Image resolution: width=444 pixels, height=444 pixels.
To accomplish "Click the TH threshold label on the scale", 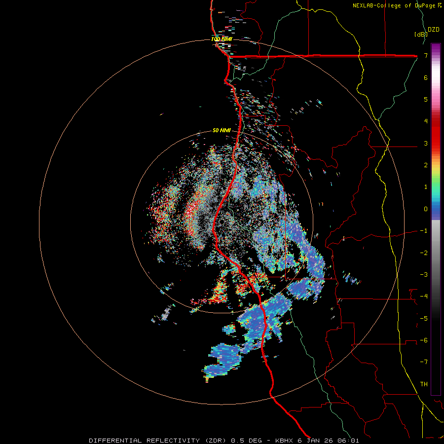I will [x=424, y=384].
